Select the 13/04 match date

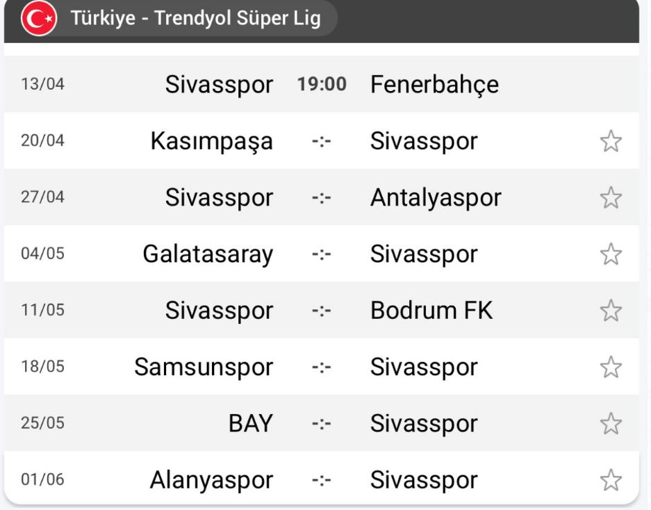tap(42, 85)
